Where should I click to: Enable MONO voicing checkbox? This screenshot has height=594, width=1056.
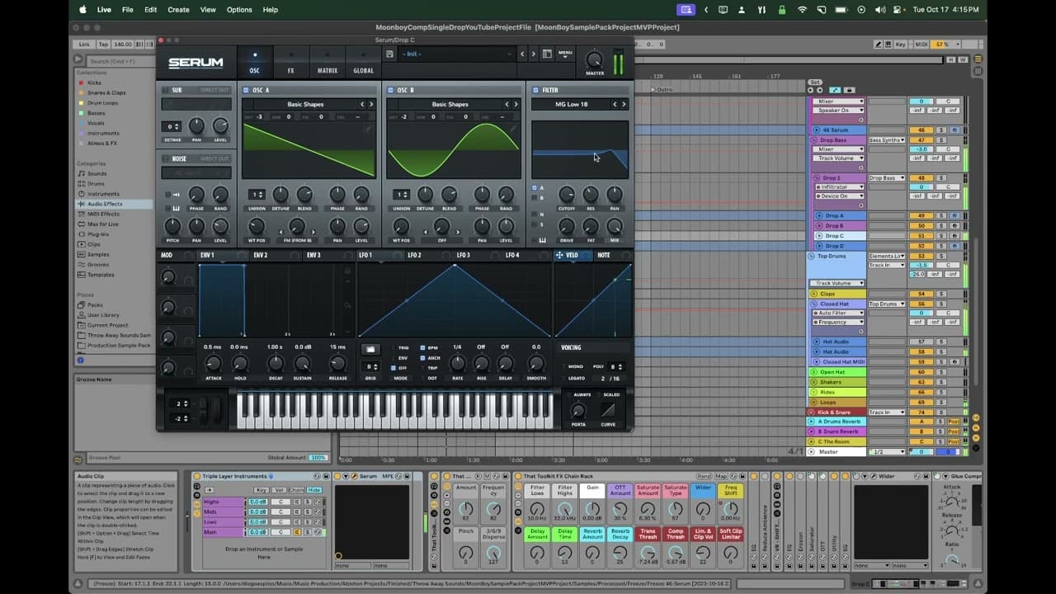pos(562,366)
